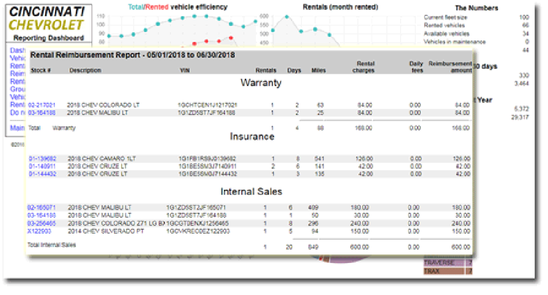Click the Rental Reimbursement Report title
The height and width of the screenshot is (295, 548).
coord(133,55)
